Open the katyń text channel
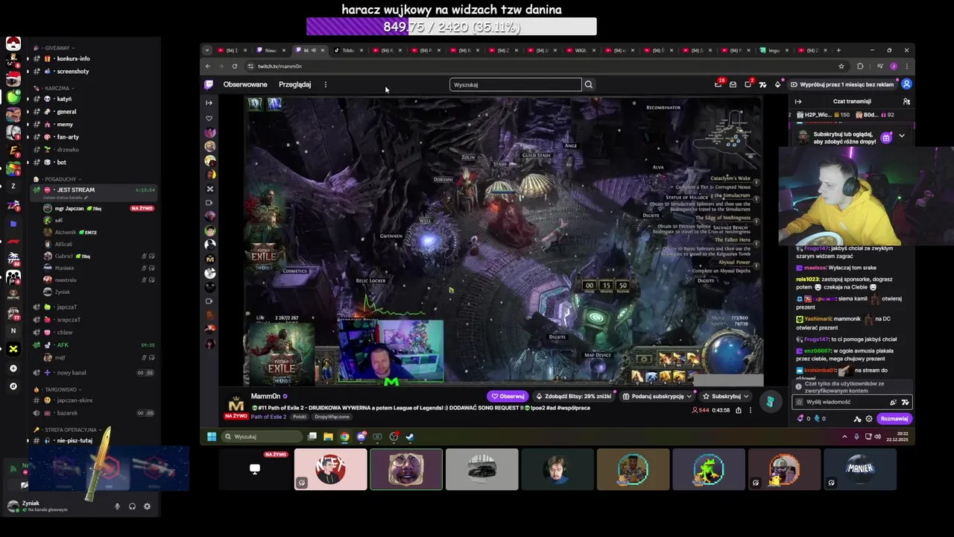The width and height of the screenshot is (954, 537). 64,98
